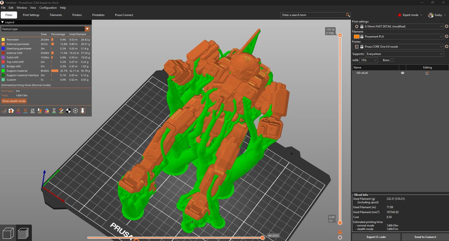The image size is (449, 241).
Task: Select the Plater tab
Action: pyautogui.click(x=9, y=15)
